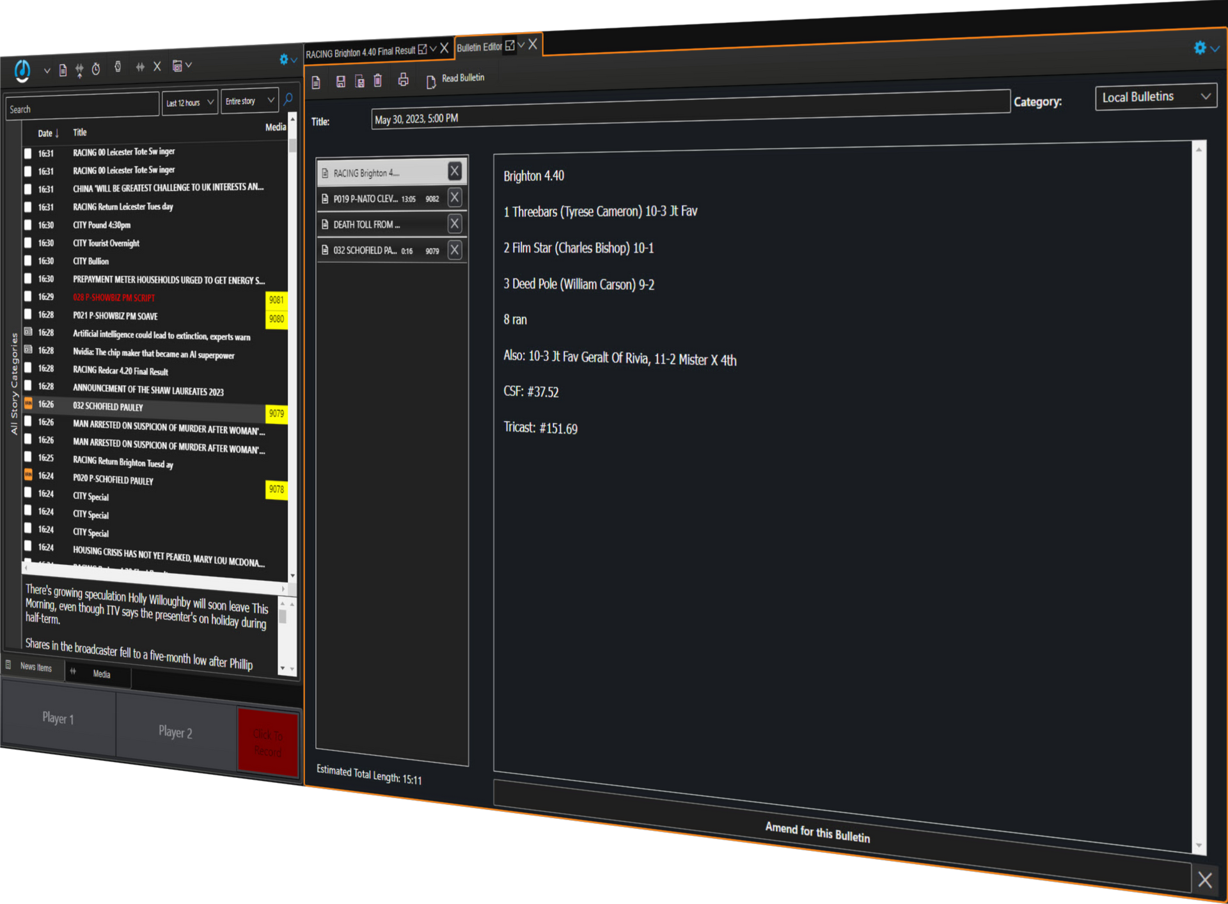The height and width of the screenshot is (904, 1228).
Task: Switch to the Media tab
Action: point(100,674)
